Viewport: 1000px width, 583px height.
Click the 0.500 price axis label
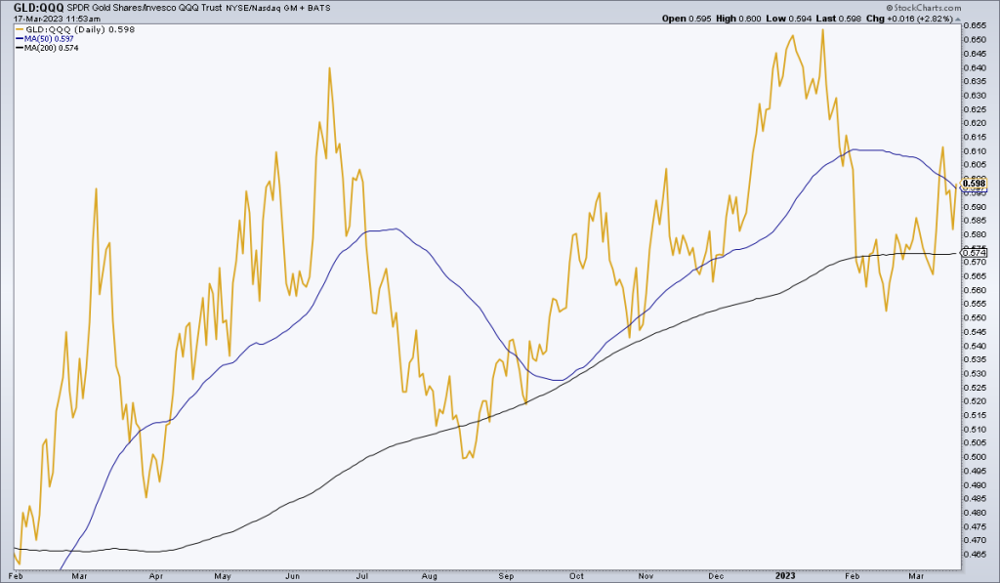977,457
